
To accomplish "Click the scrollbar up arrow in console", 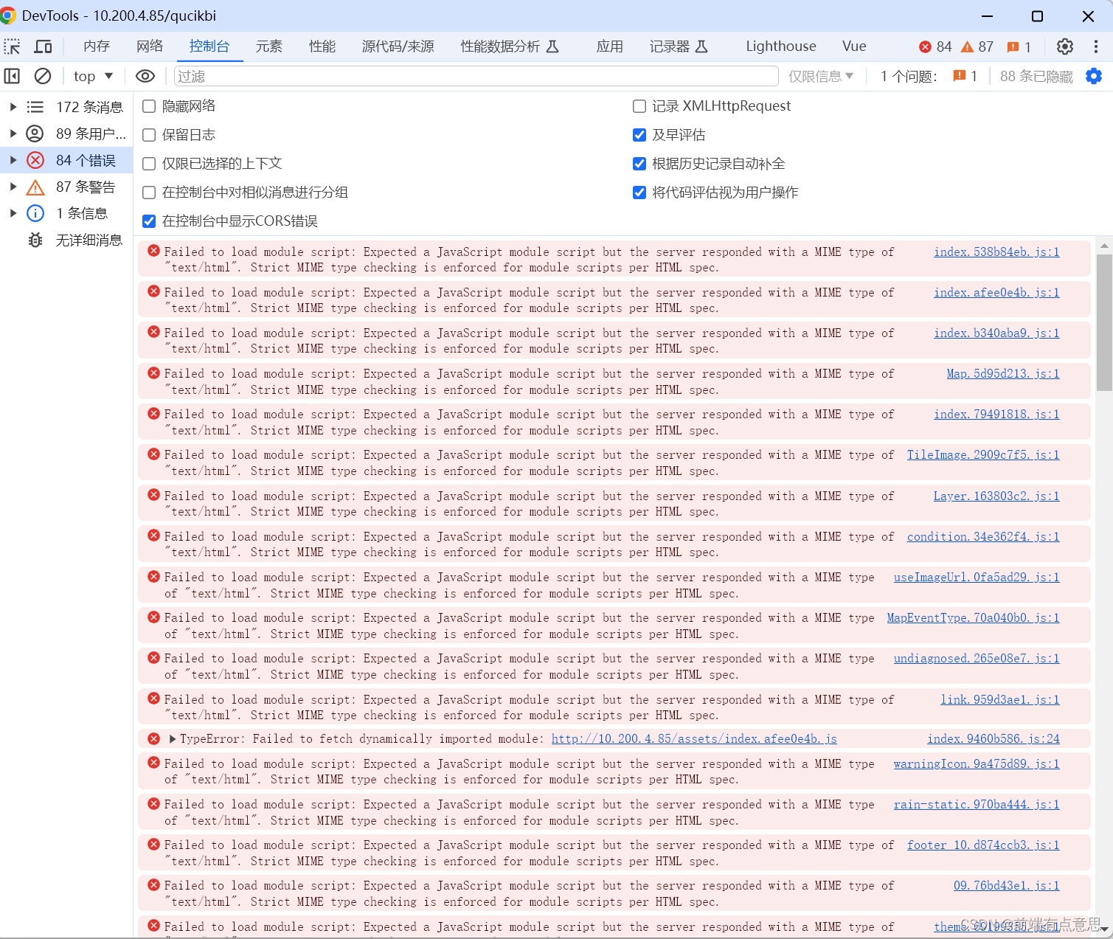I will 1104,246.
